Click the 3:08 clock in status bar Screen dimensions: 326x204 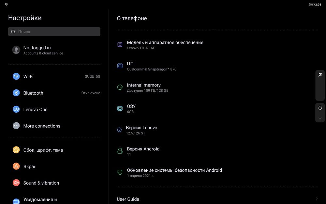(x=318, y=5)
